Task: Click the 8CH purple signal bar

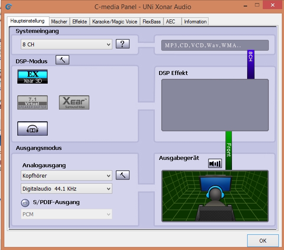Action: pyautogui.click(x=251, y=65)
